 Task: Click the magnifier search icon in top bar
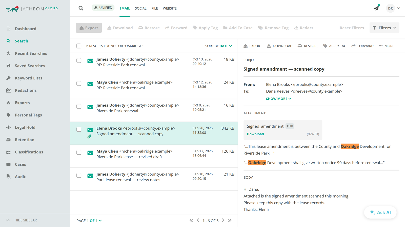pos(81,8)
